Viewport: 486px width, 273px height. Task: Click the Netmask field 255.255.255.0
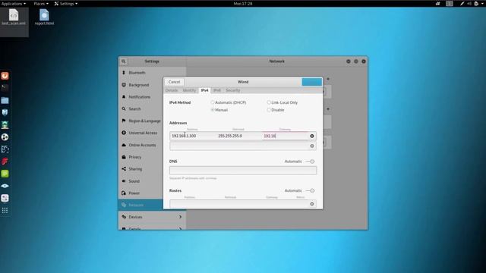coord(238,136)
